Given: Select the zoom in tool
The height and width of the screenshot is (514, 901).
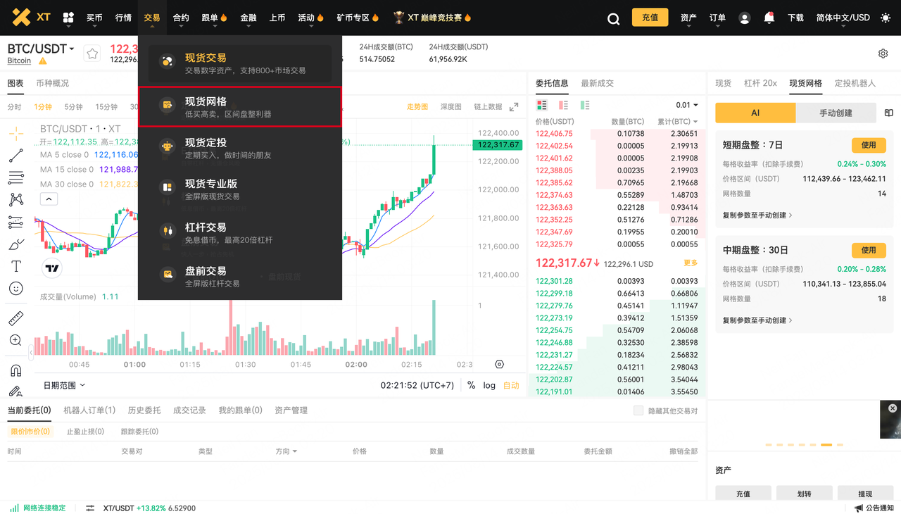Looking at the screenshot, I should pyautogui.click(x=15, y=341).
